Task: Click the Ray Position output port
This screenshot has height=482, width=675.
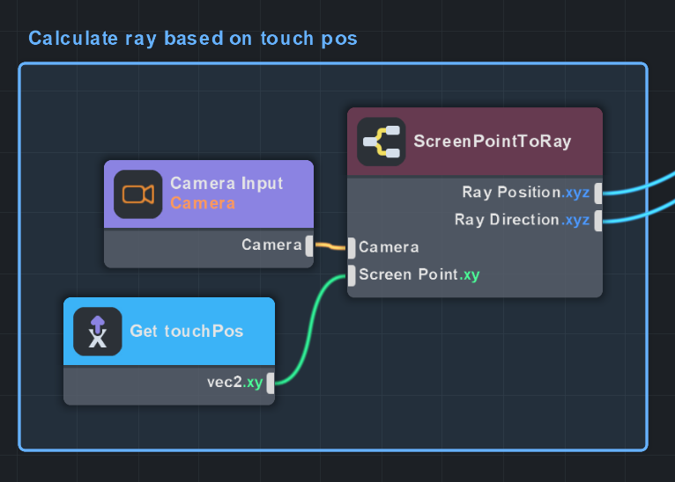Action: click(598, 193)
